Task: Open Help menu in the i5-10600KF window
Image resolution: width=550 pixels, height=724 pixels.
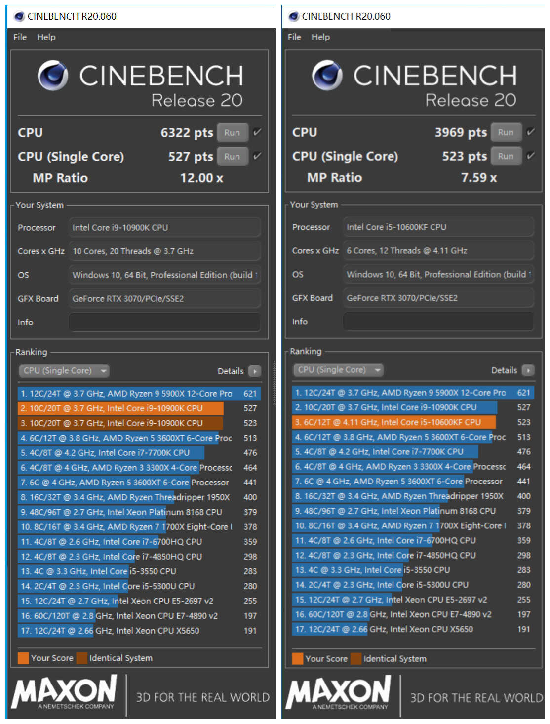Action: 321,37
